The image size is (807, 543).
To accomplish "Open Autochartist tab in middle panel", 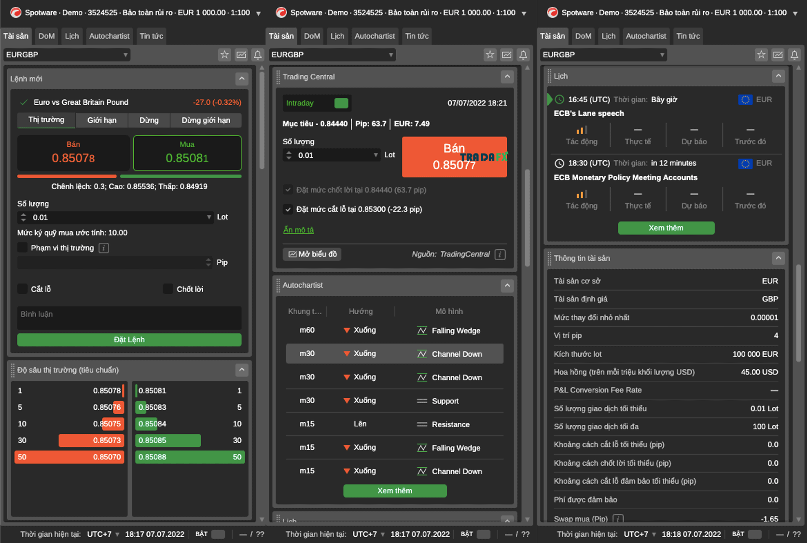I will [375, 36].
